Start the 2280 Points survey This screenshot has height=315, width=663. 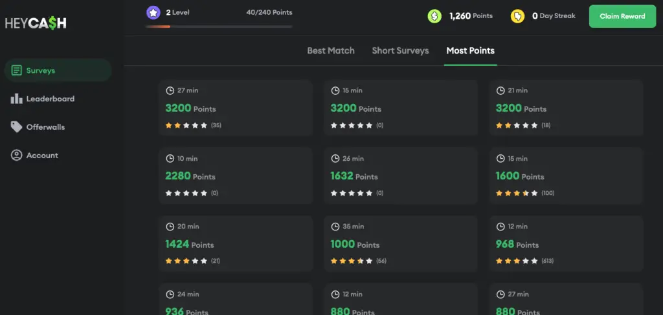pyautogui.click(x=236, y=176)
